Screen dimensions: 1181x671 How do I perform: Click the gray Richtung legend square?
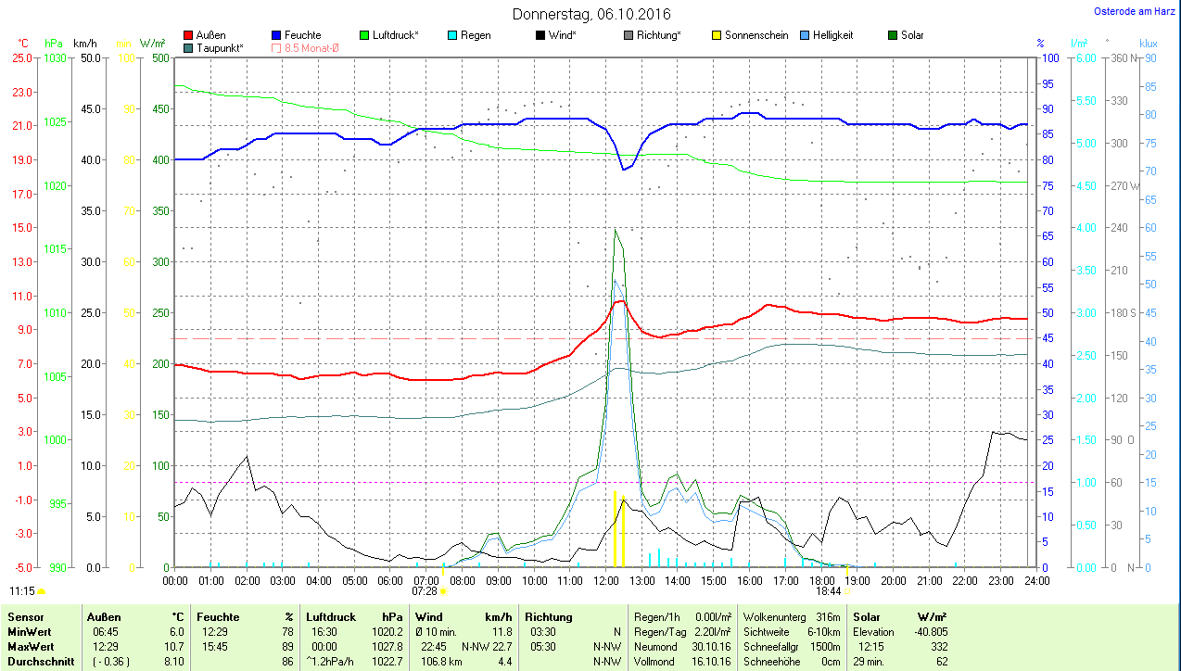click(x=628, y=35)
